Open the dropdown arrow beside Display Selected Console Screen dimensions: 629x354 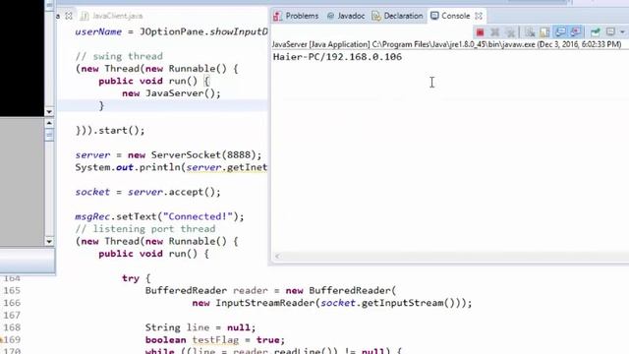click(x=622, y=32)
